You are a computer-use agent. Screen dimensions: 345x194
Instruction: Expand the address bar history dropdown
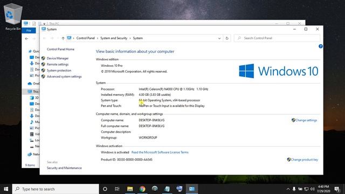219,38
